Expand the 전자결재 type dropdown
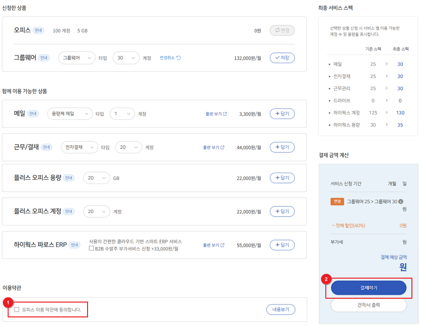The width and height of the screenshot is (421, 326). (x=79, y=147)
